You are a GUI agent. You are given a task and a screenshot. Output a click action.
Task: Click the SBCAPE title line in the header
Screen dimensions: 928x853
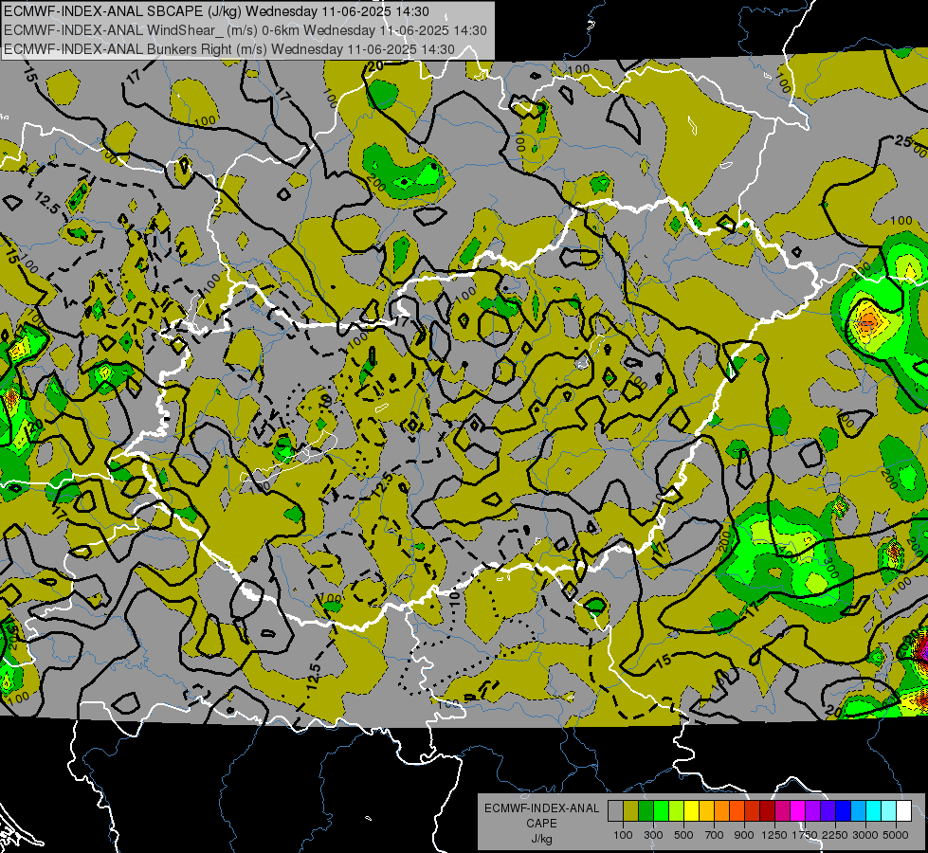(x=217, y=11)
